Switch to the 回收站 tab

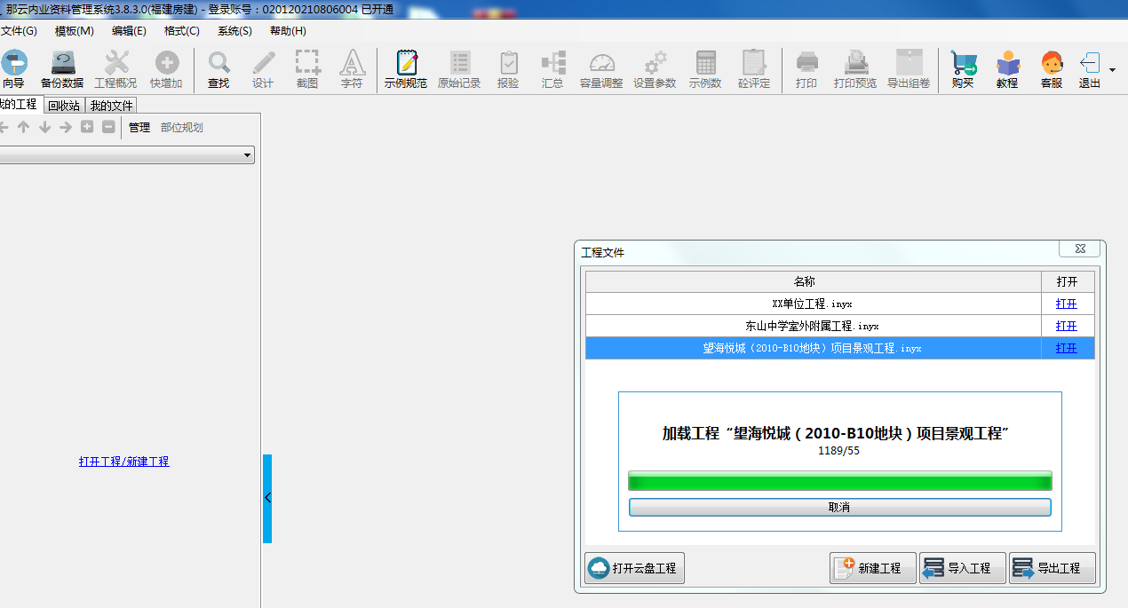pyautogui.click(x=63, y=105)
